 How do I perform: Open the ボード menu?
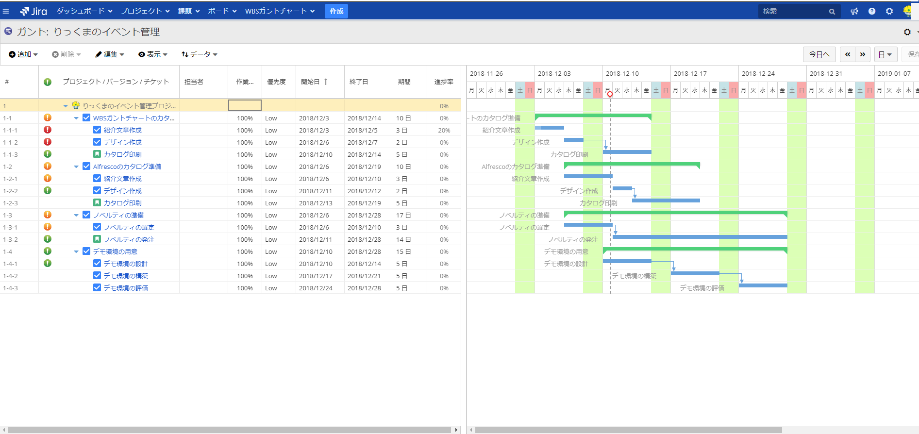coord(222,11)
